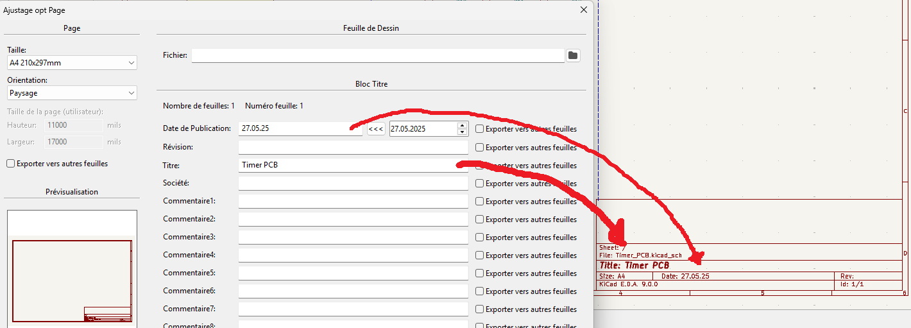Enable export checkbox for Titre

pyautogui.click(x=479, y=166)
